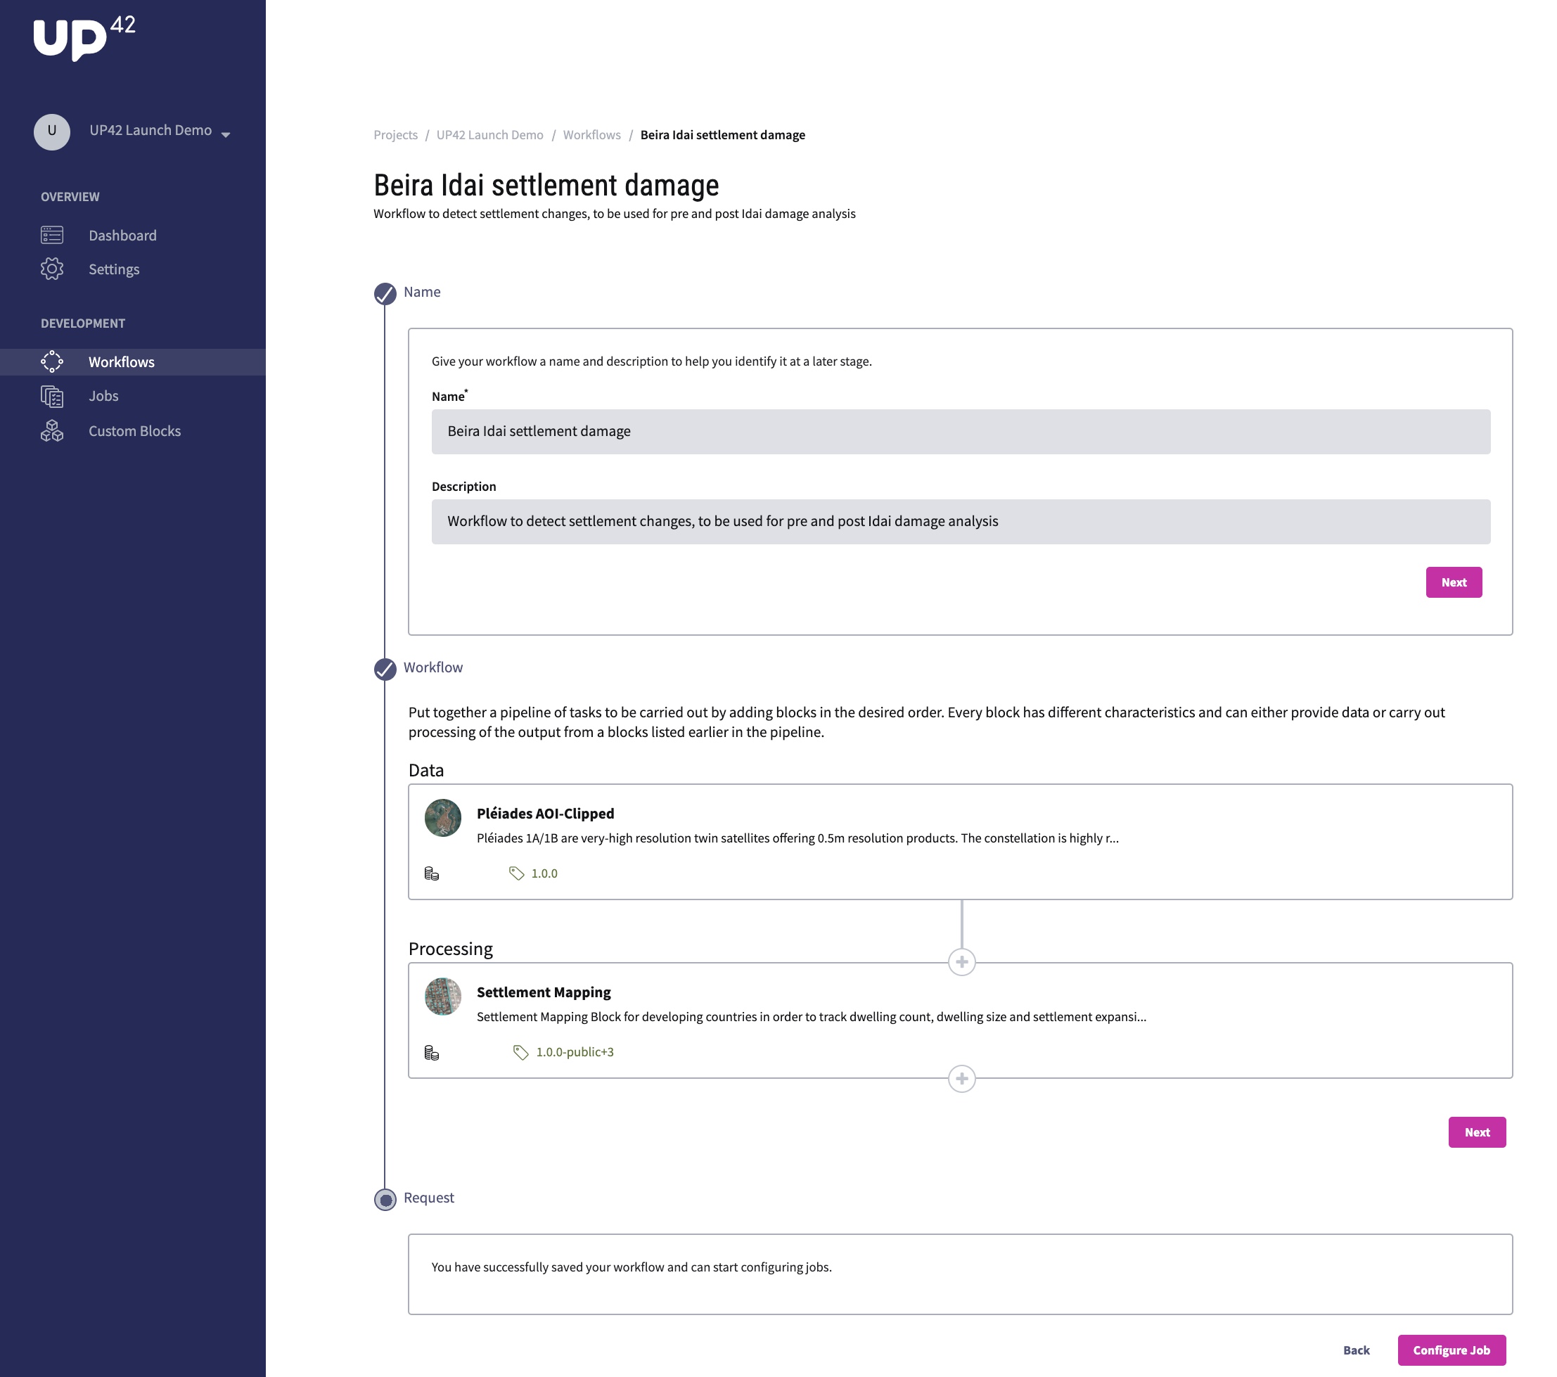Image resolution: width=1557 pixels, height=1377 pixels.
Task: Click the plus icon between Data and Processing
Action: [x=961, y=962]
